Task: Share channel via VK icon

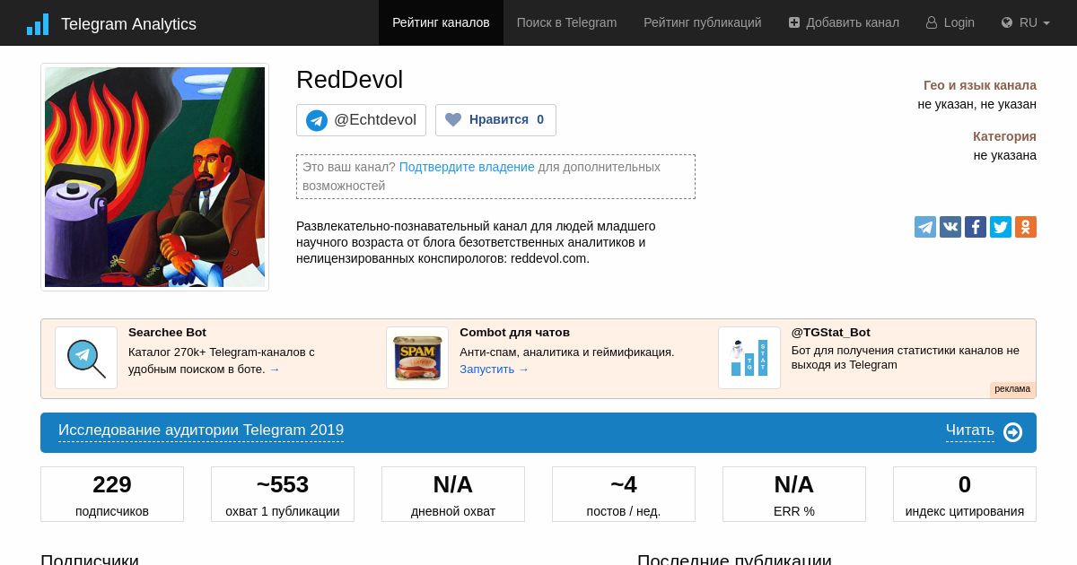Action: coord(950,227)
